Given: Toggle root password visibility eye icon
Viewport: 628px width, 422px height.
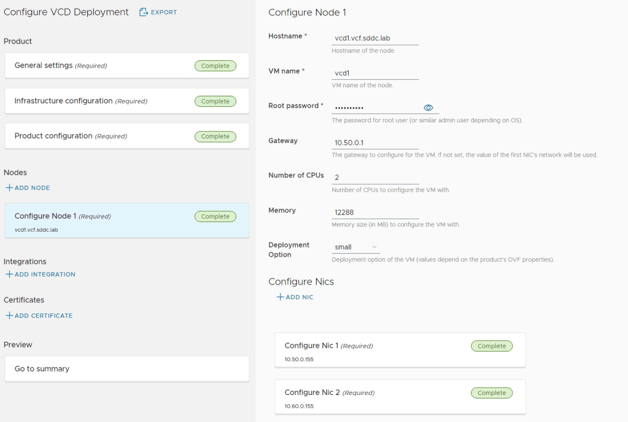Looking at the screenshot, I should click(428, 108).
